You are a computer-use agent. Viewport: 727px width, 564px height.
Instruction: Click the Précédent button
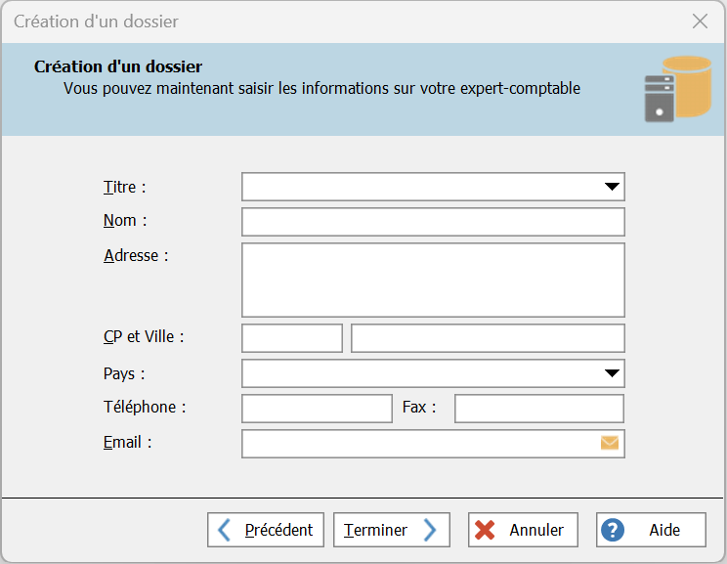(266, 530)
